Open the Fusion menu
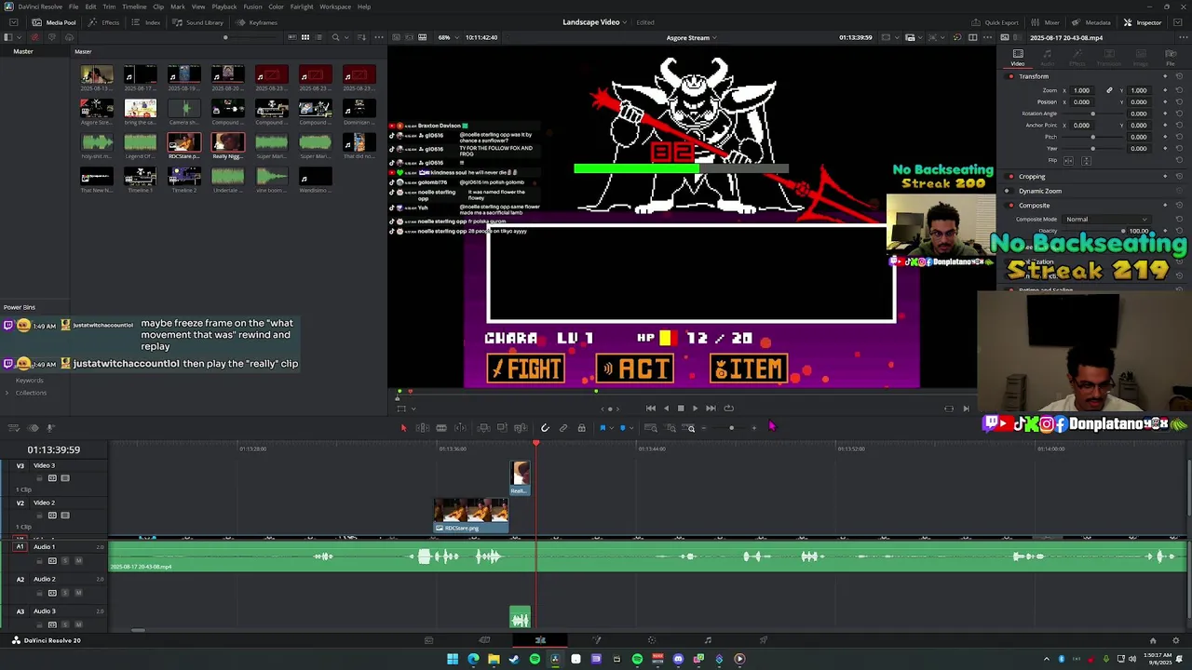The image size is (1192, 670). [252, 7]
